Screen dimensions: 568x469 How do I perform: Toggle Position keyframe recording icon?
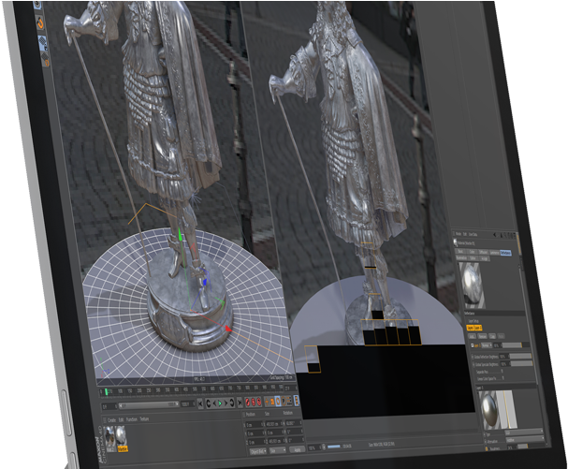click(267, 402)
